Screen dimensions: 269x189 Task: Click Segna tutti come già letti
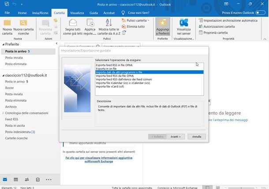(x=73, y=27)
